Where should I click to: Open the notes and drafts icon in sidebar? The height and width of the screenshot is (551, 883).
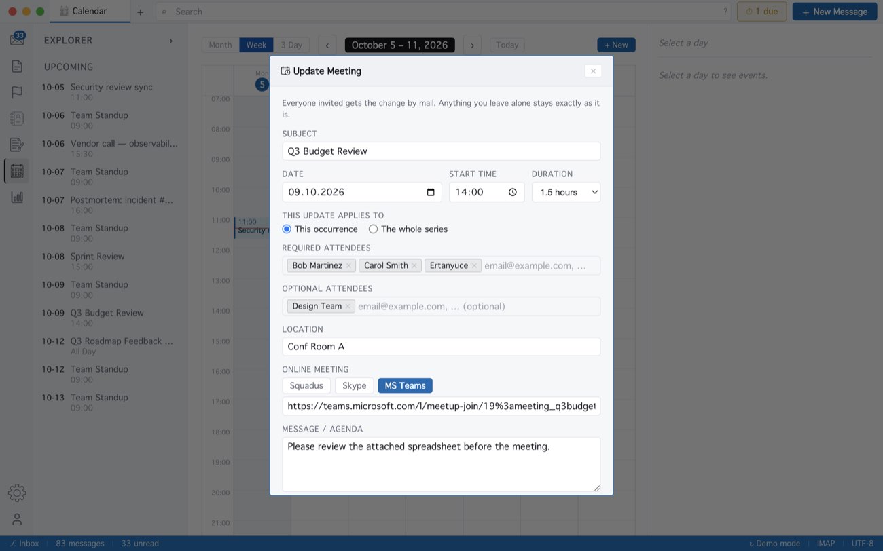point(17,145)
